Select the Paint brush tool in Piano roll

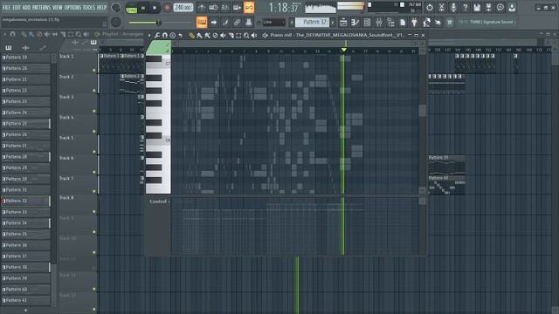coord(200,35)
